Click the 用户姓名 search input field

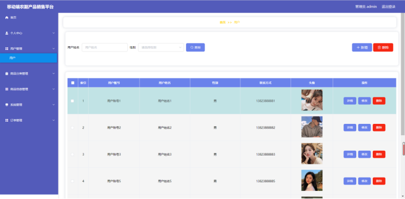coord(105,48)
